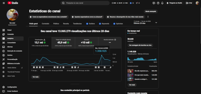
Task: Click the trophy icon with red dot
Action: (137, 3)
